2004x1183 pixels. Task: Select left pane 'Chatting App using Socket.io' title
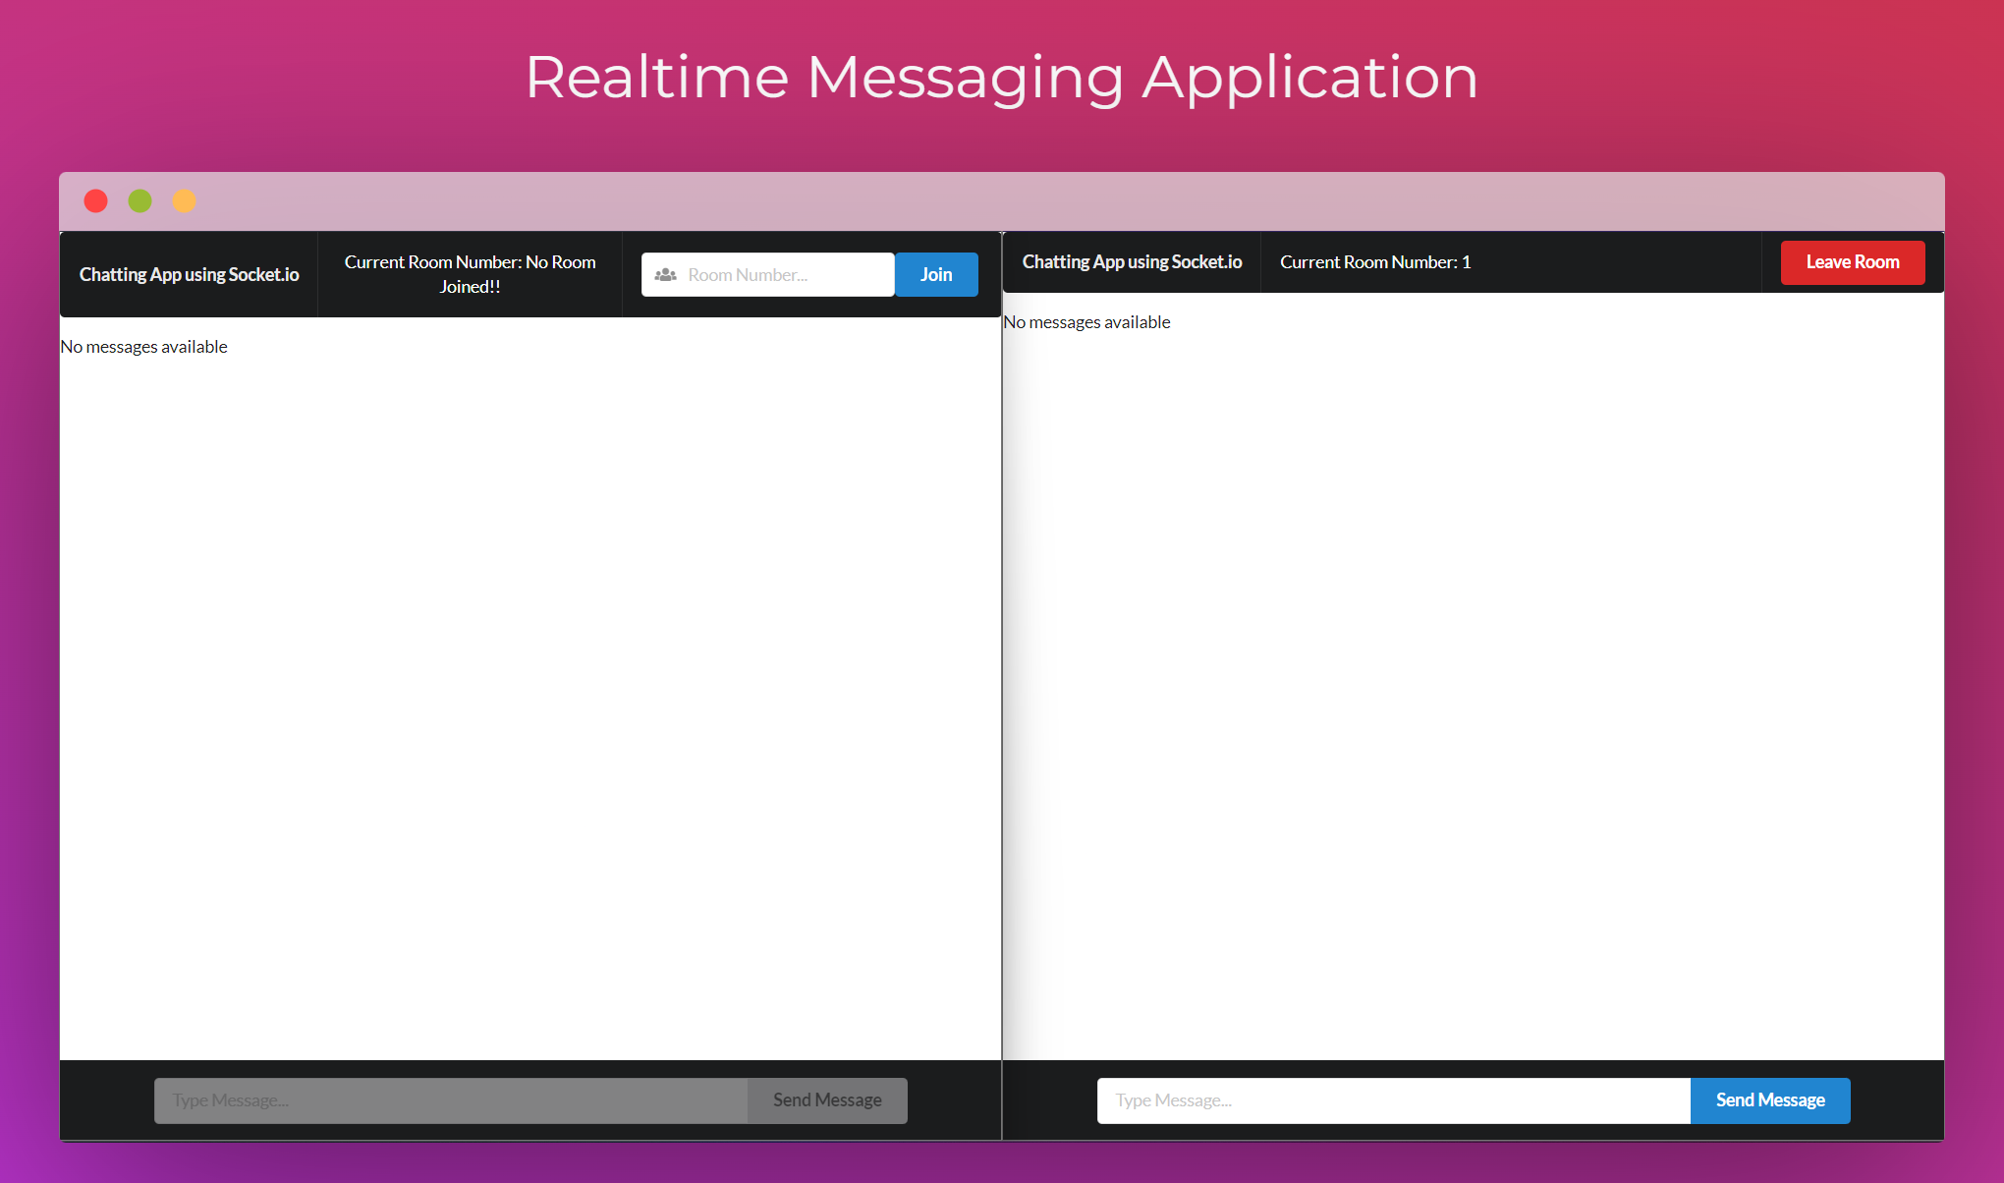pos(189,275)
